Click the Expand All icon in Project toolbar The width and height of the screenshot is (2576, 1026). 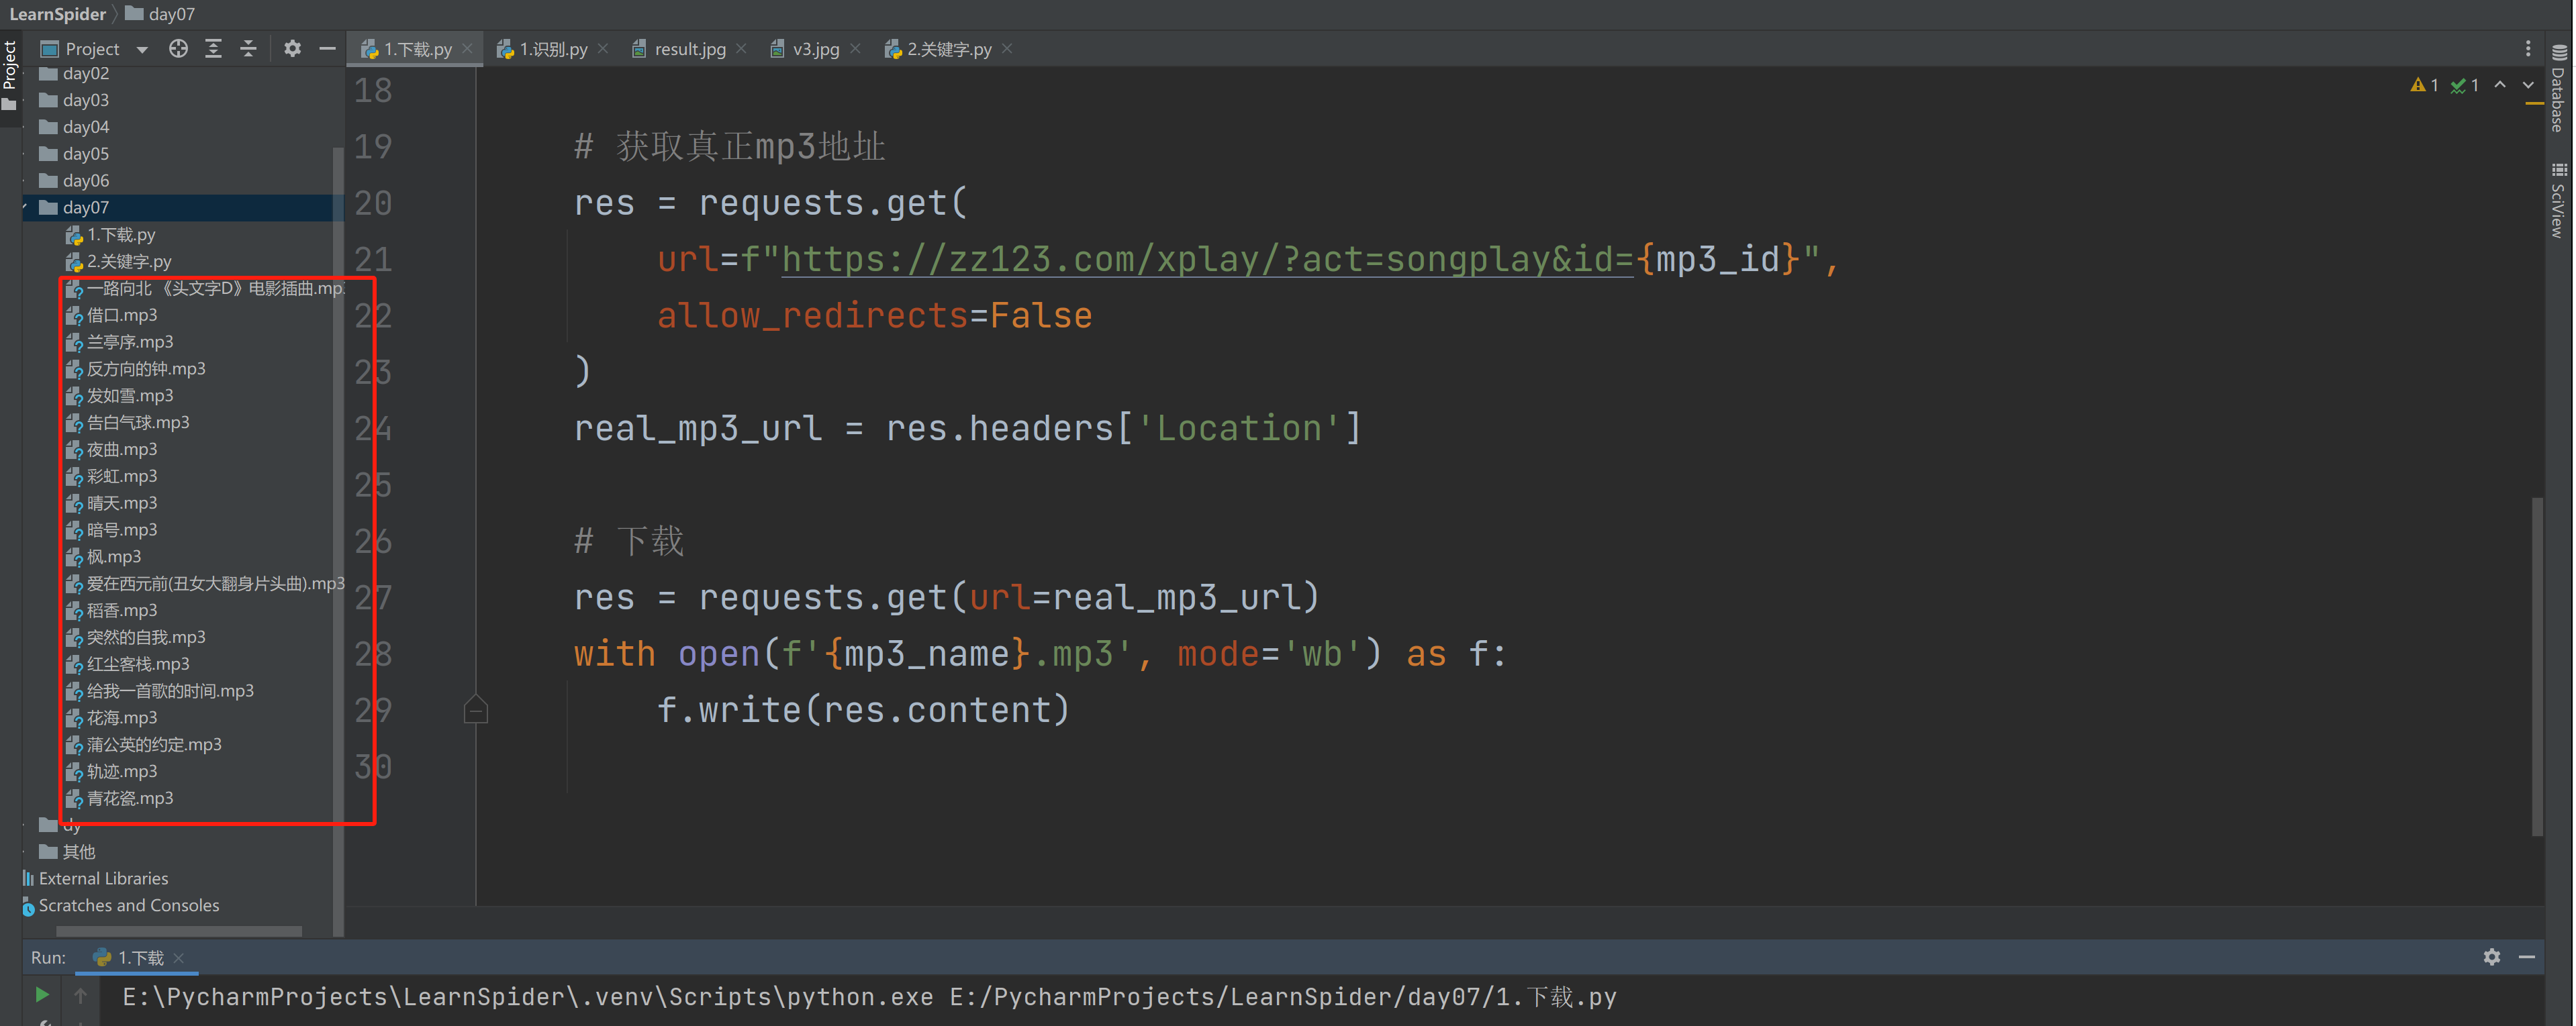(213, 48)
